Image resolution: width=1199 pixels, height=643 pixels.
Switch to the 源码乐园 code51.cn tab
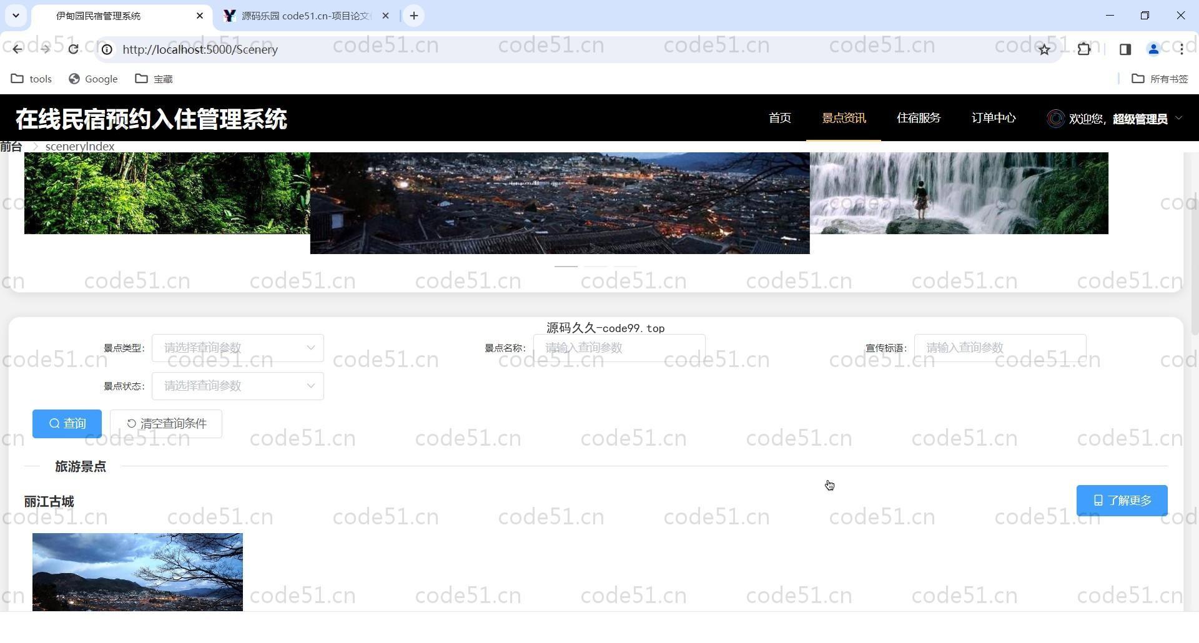tap(306, 16)
